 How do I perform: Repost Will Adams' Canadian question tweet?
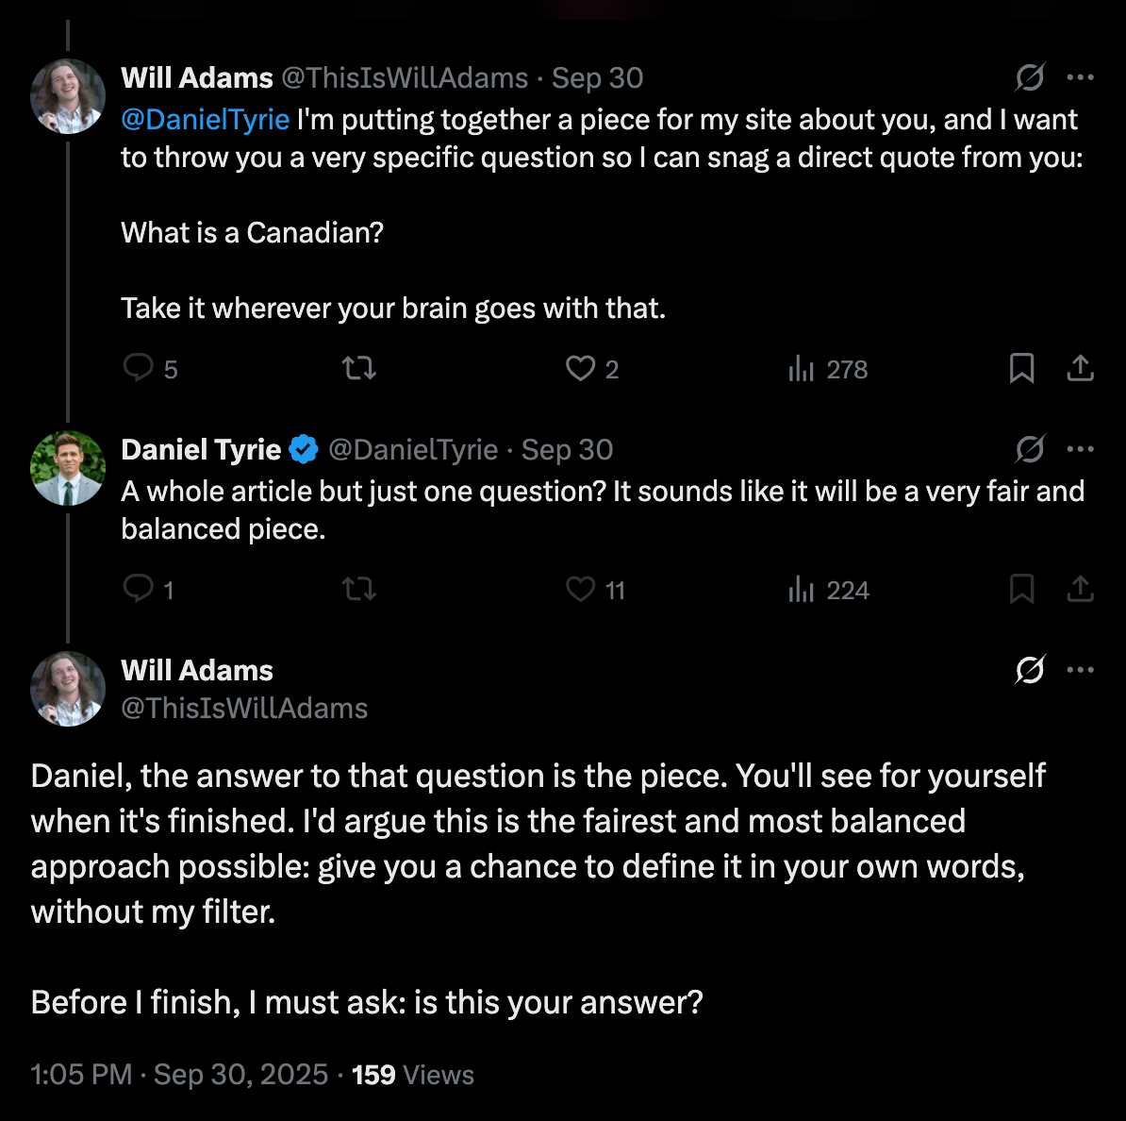(x=358, y=367)
